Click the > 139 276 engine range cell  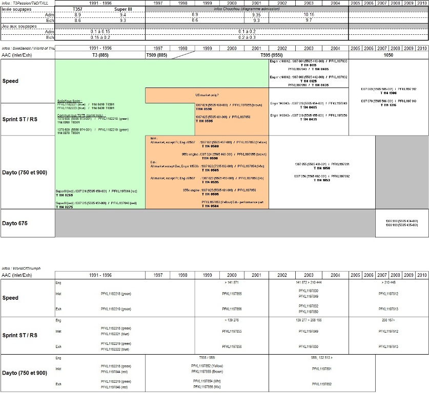(232, 319)
